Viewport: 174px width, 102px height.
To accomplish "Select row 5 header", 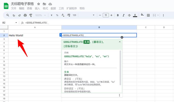I will 4,47.
